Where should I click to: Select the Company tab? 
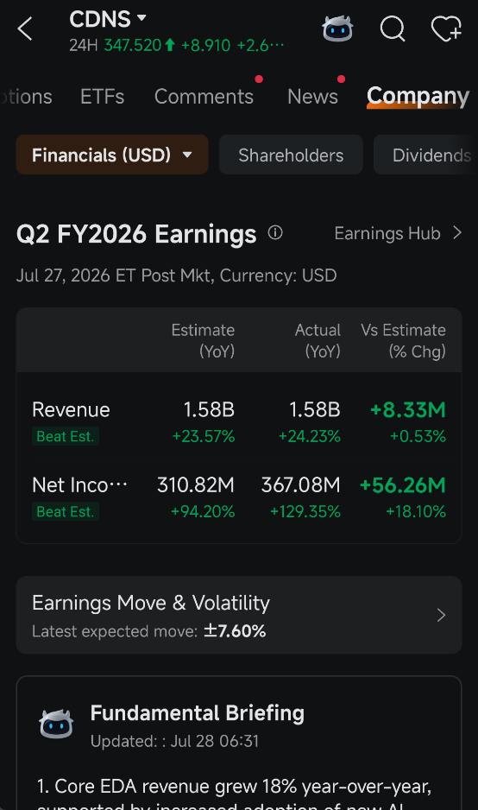[418, 97]
